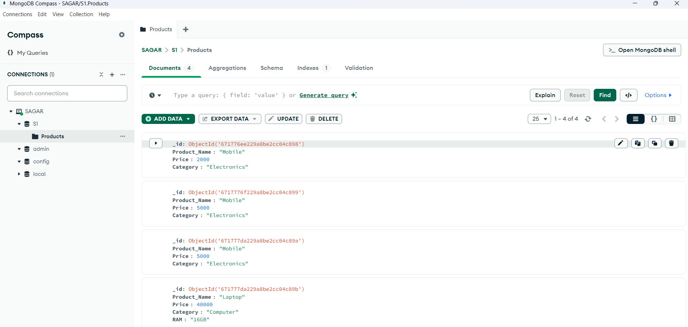Clone the first Mobile document
688x327 pixels.
point(655,143)
